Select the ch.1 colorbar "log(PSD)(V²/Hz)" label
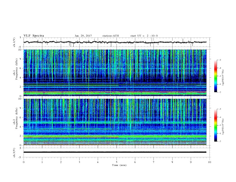This screenshot has height=182, width=236. (223, 78)
